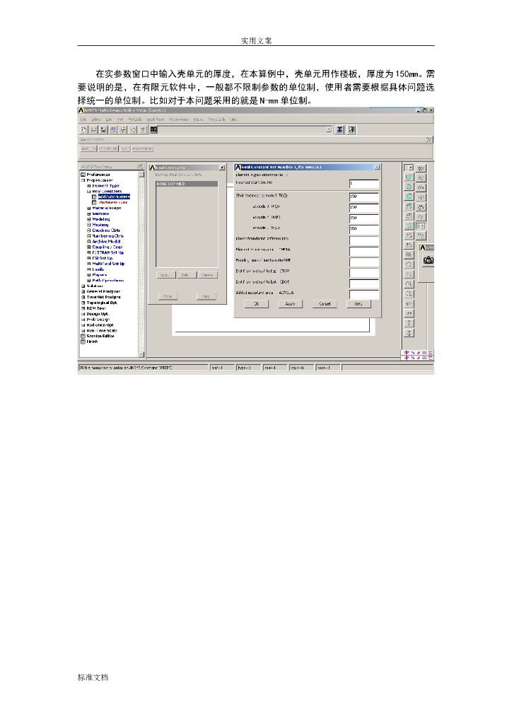The image size is (512, 724).
Task: Click the Save Analysis toolbar icon
Action: [103, 130]
